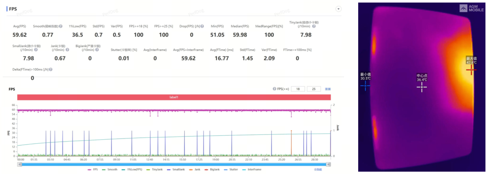Click the FTime>=100ms [%] label
Viewport: 489px width, 174px height.
[297, 50]
